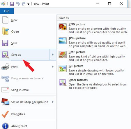Click the GIF picture shapes icon
The height and width of the screenshot is (129, 131).
(x=63, y=69)
